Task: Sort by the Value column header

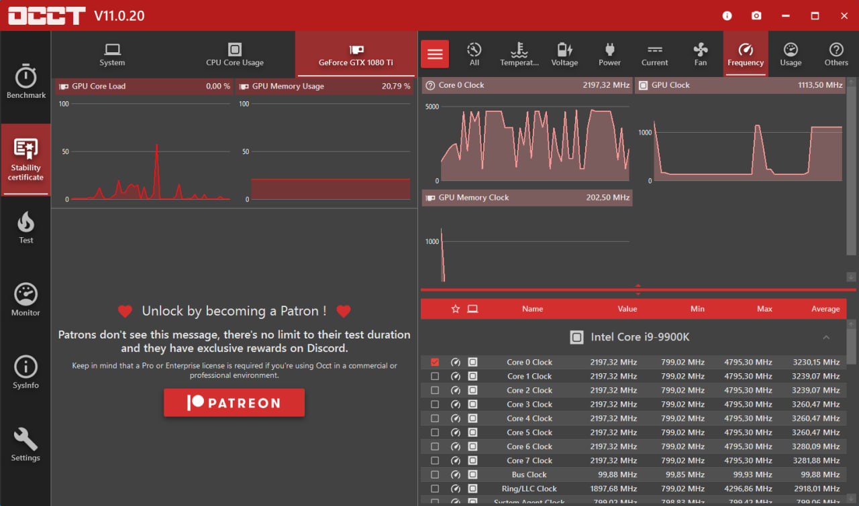Action: click(x=627, y=309)
